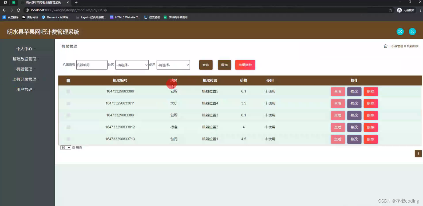Expand 个人中心 sidebar menu
The height and width of the screenshot is (206, 423).
pyautogui.click(x=24, y=49)
